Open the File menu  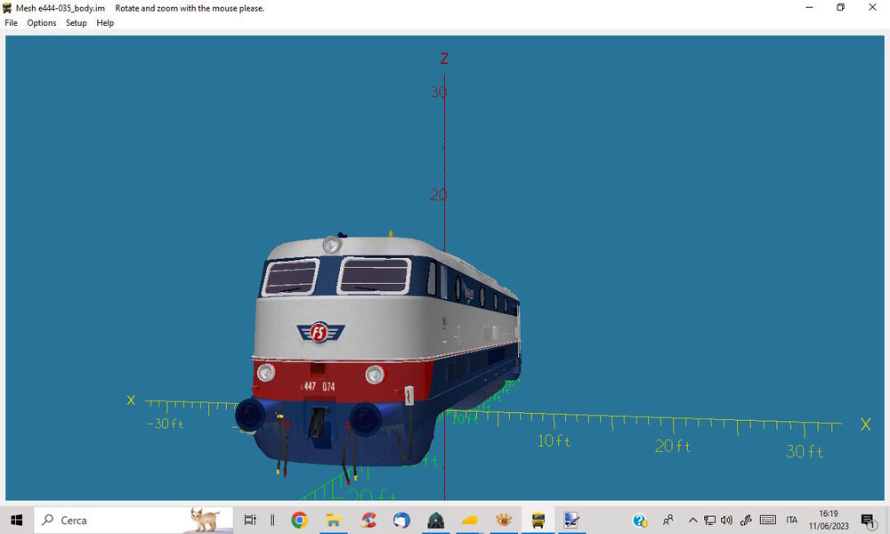[x=11, y=23]
